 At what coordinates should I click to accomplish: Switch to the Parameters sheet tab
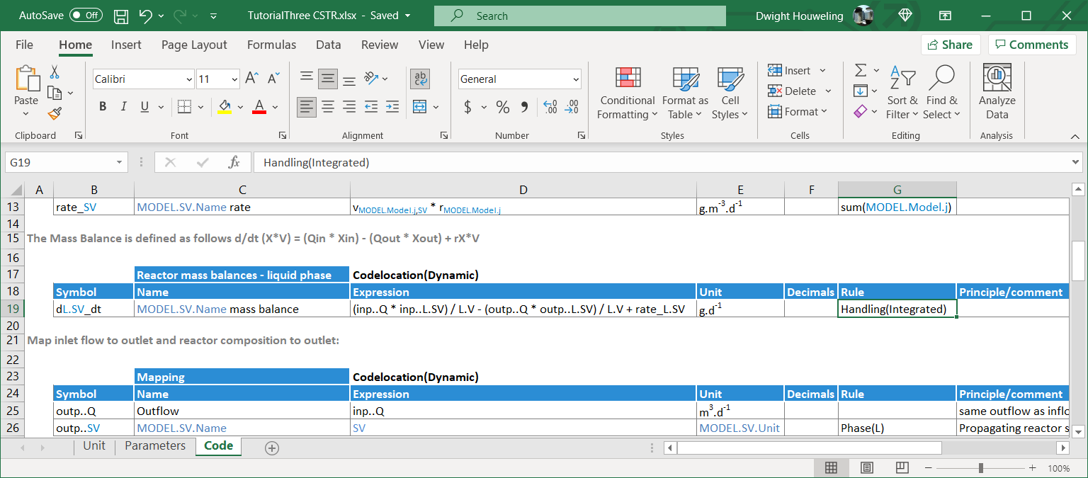(155, 446)
